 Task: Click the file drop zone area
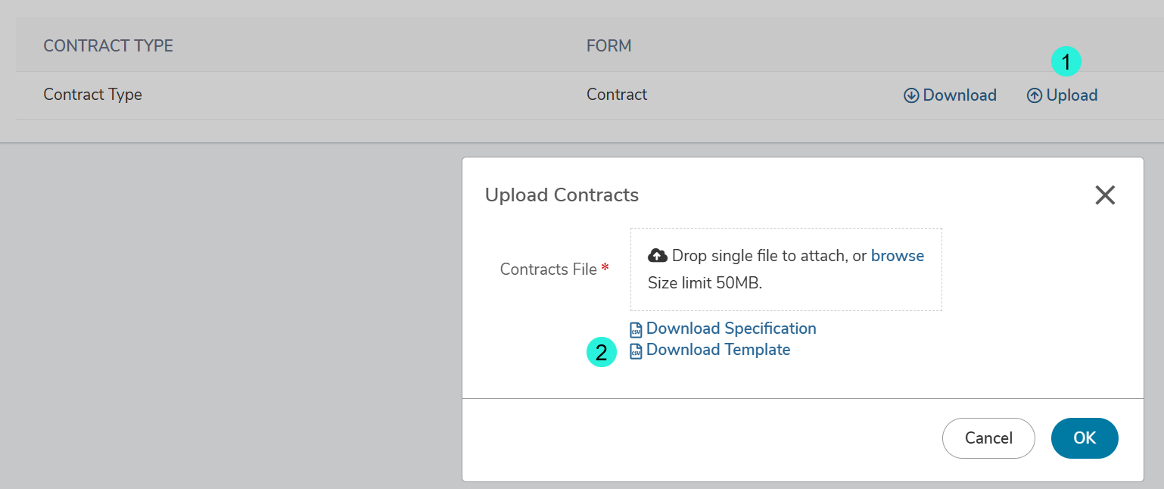786,269
